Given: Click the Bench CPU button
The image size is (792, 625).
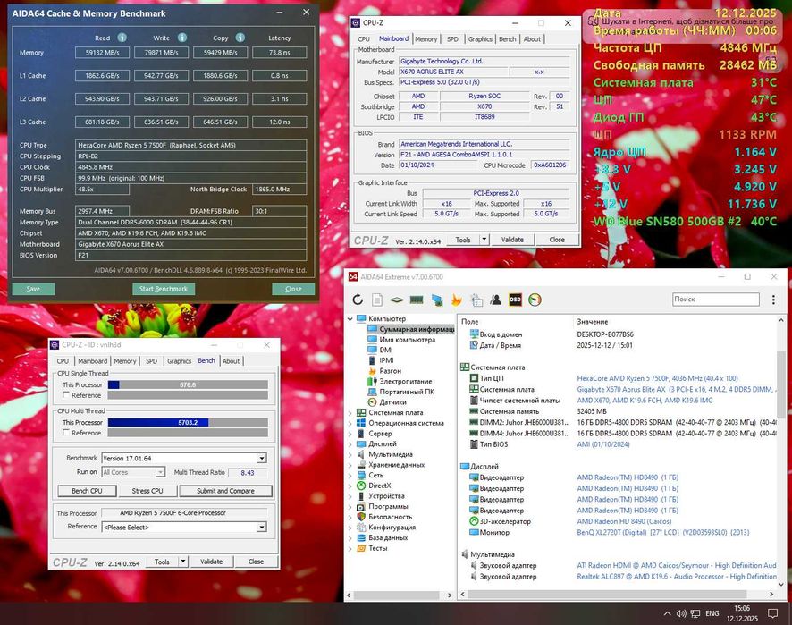Looking at the screenshot, I should click(x=87, y=491).
